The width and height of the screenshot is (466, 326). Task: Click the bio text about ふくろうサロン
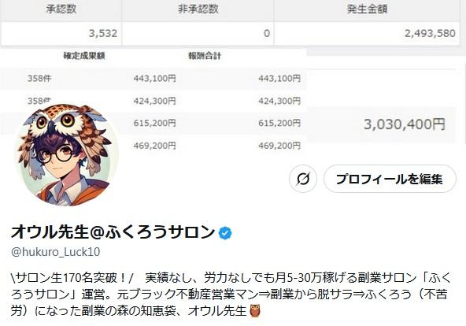tap(231, 295)
